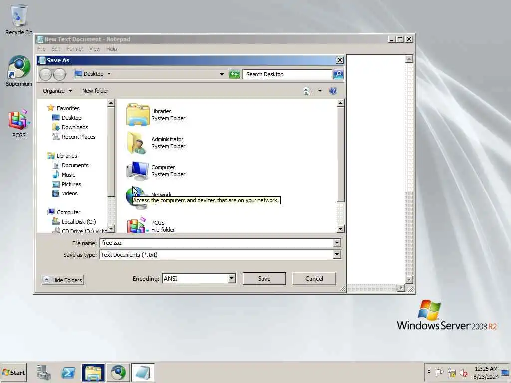Select Libraries in the navigation pane
The image size is (511, 383).
(67, 156)
